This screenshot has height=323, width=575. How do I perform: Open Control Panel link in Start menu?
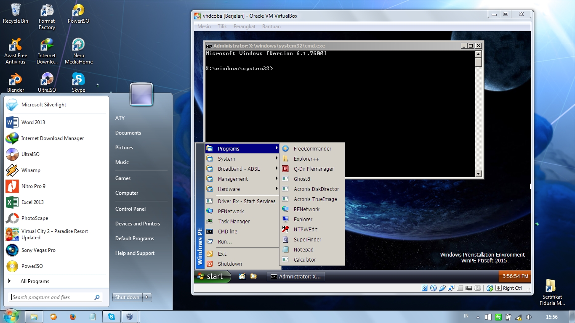tap(130, 209)
